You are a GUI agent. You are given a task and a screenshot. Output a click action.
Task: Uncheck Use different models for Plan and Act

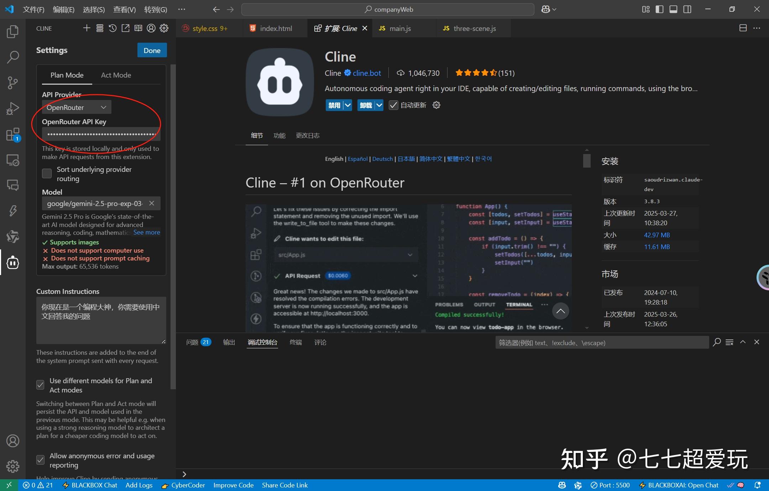40,385
